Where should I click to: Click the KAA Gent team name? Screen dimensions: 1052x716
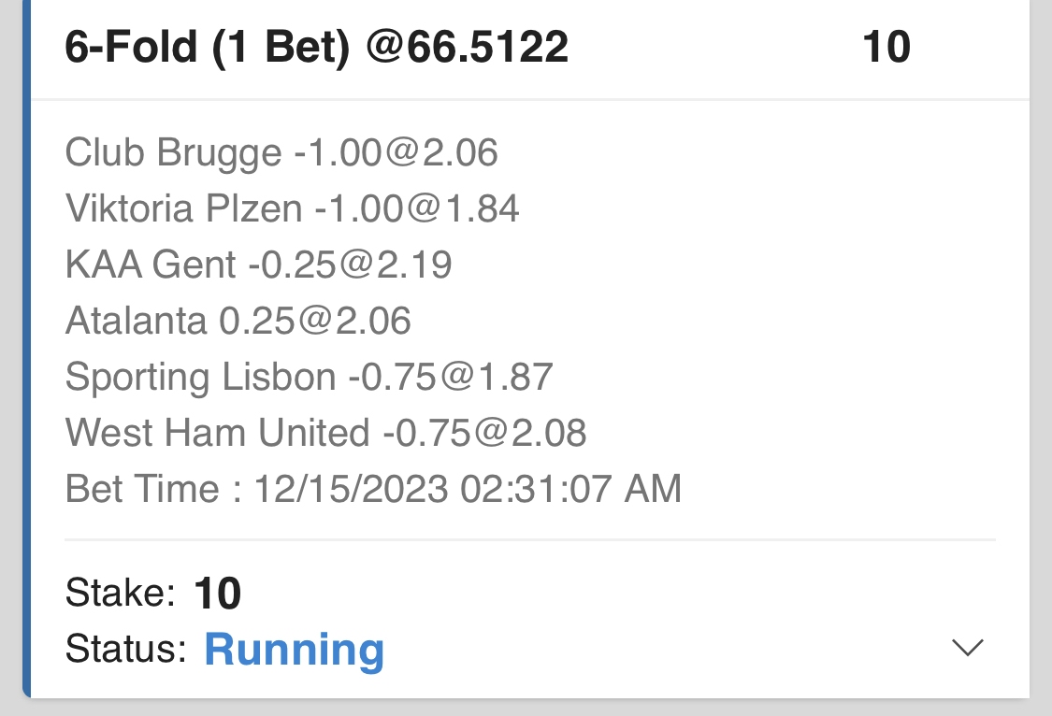(x=150, y=265)
